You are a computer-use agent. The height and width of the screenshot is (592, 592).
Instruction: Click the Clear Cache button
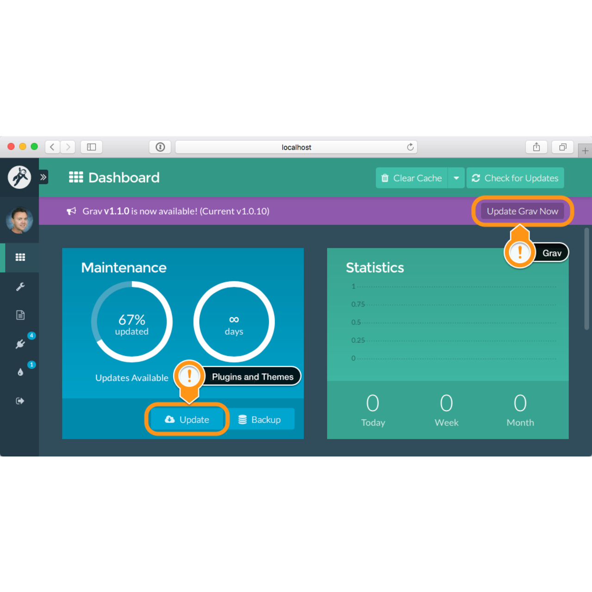pyautogui.click(x=412, y=178)
